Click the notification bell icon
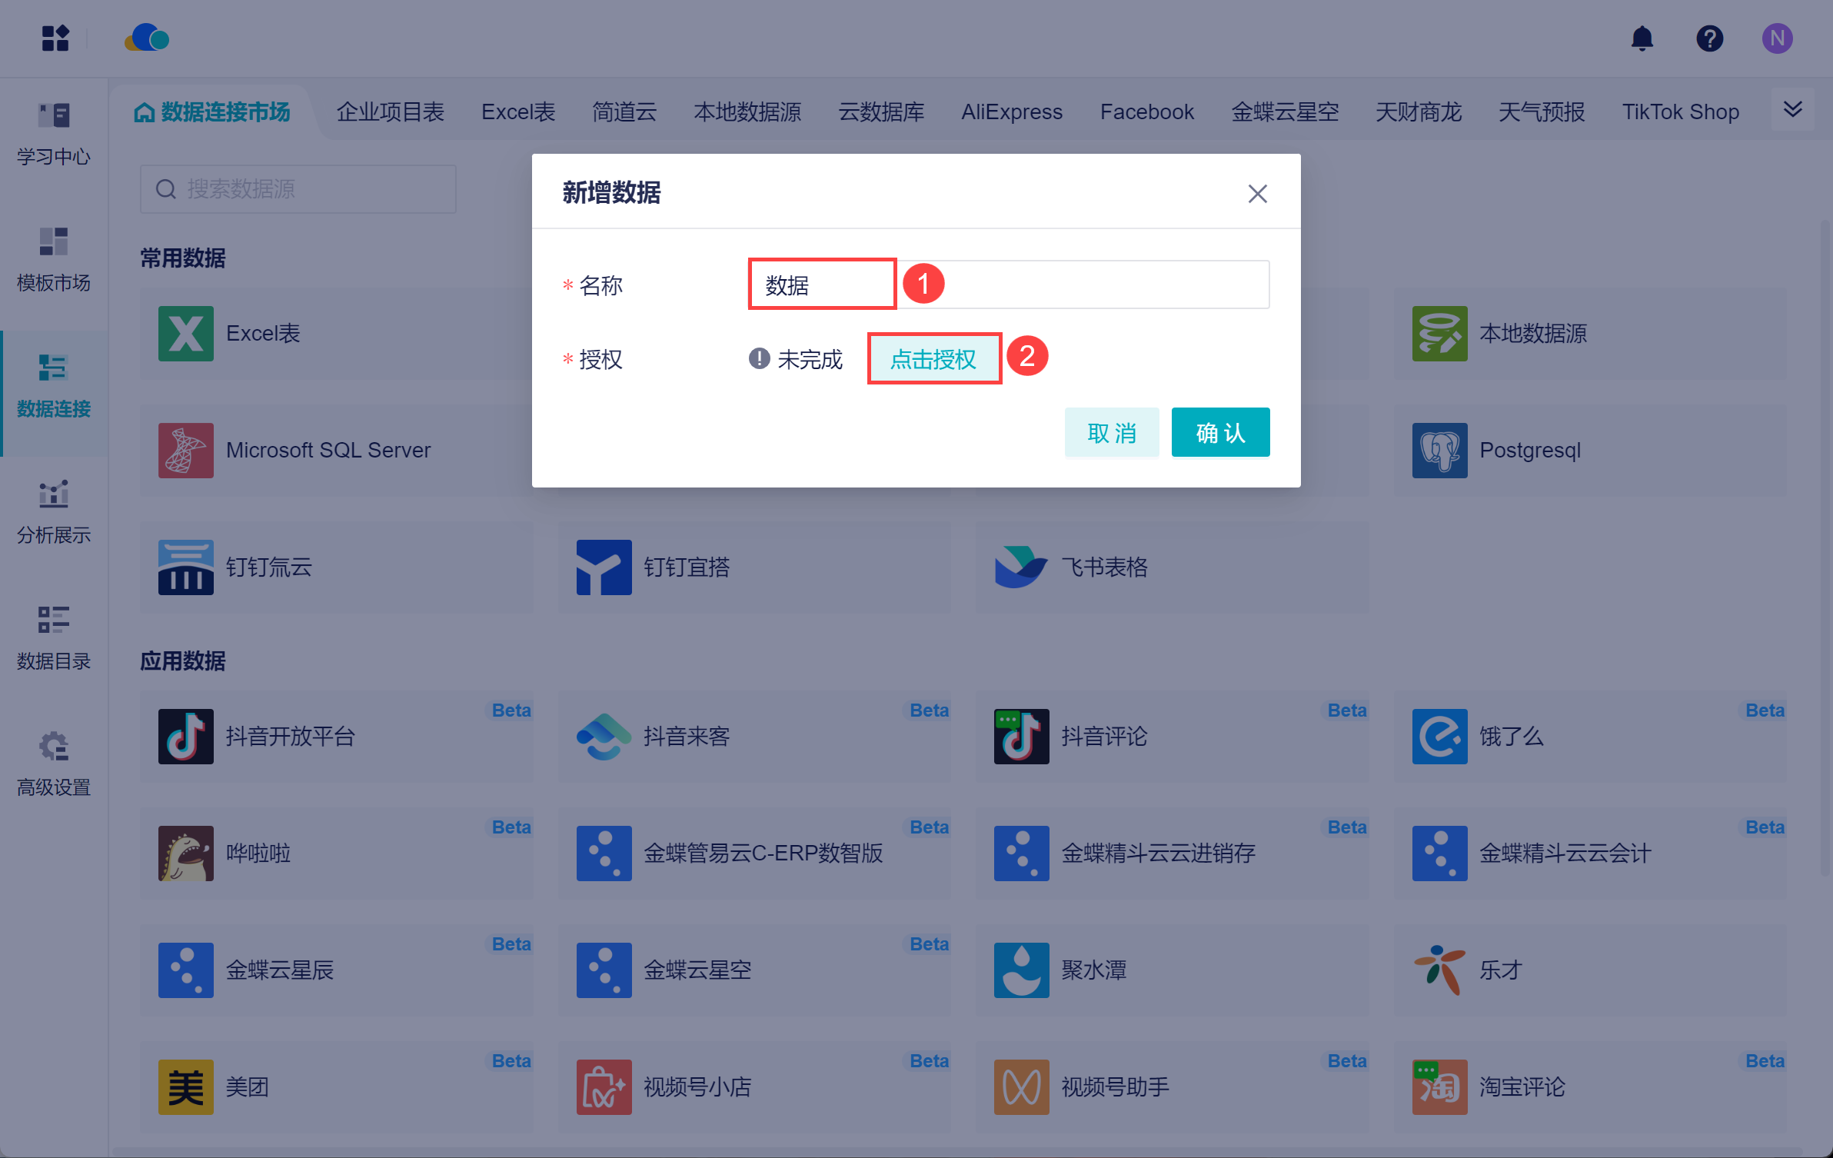The height and width of the screenshot is (1158, 1833). [1642, 38]
